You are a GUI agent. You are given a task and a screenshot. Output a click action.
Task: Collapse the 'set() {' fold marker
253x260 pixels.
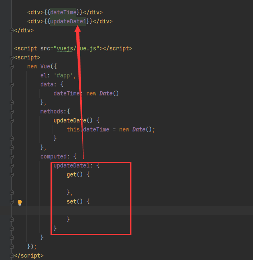[11, 202]
